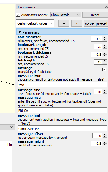Image resolution: width=108 pixels, height=172 pixels.
Task: Uncheck the message checkbox
Action: [x=104, y=70]
